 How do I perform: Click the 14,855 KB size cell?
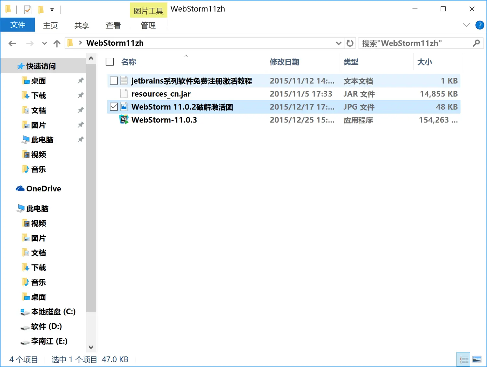click(x=439, y=94)
